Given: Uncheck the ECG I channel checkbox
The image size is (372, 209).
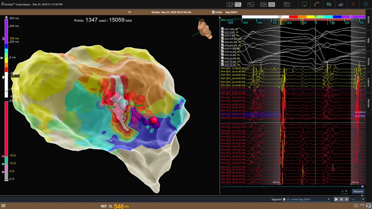Looking at the screenshot, I should coord(222,28).
